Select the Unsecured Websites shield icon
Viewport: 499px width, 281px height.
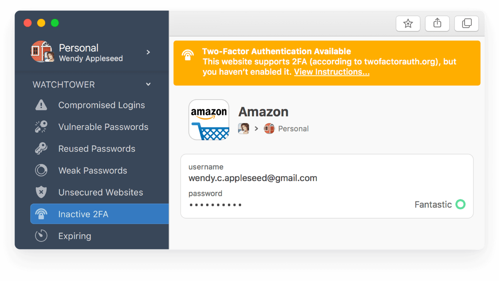point(41,192)
